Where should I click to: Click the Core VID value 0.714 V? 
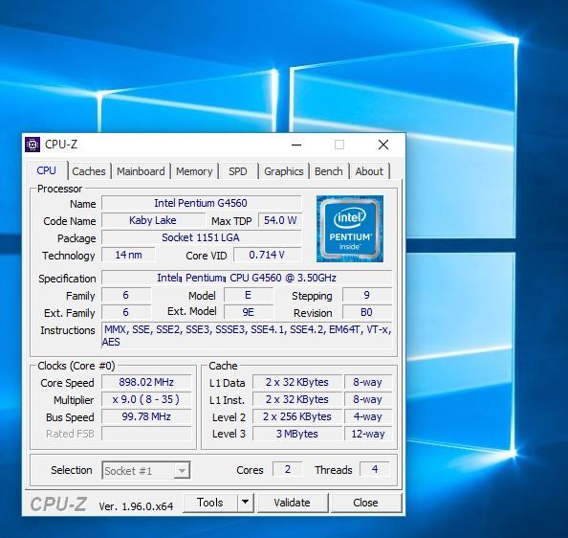point(267,255)
